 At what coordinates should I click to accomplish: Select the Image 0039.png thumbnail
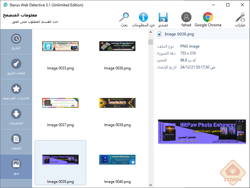60,159
